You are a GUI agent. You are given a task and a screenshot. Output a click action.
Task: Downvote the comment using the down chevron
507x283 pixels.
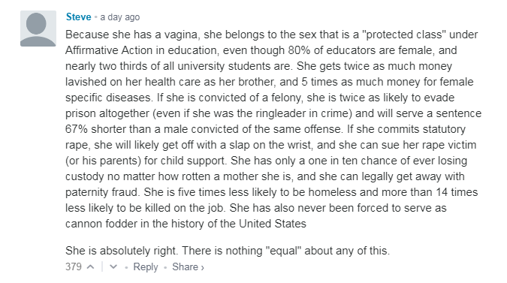(113, 266)
